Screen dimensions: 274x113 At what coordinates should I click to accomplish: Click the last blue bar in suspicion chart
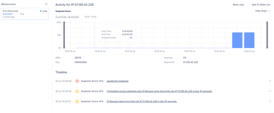(249, 40)
